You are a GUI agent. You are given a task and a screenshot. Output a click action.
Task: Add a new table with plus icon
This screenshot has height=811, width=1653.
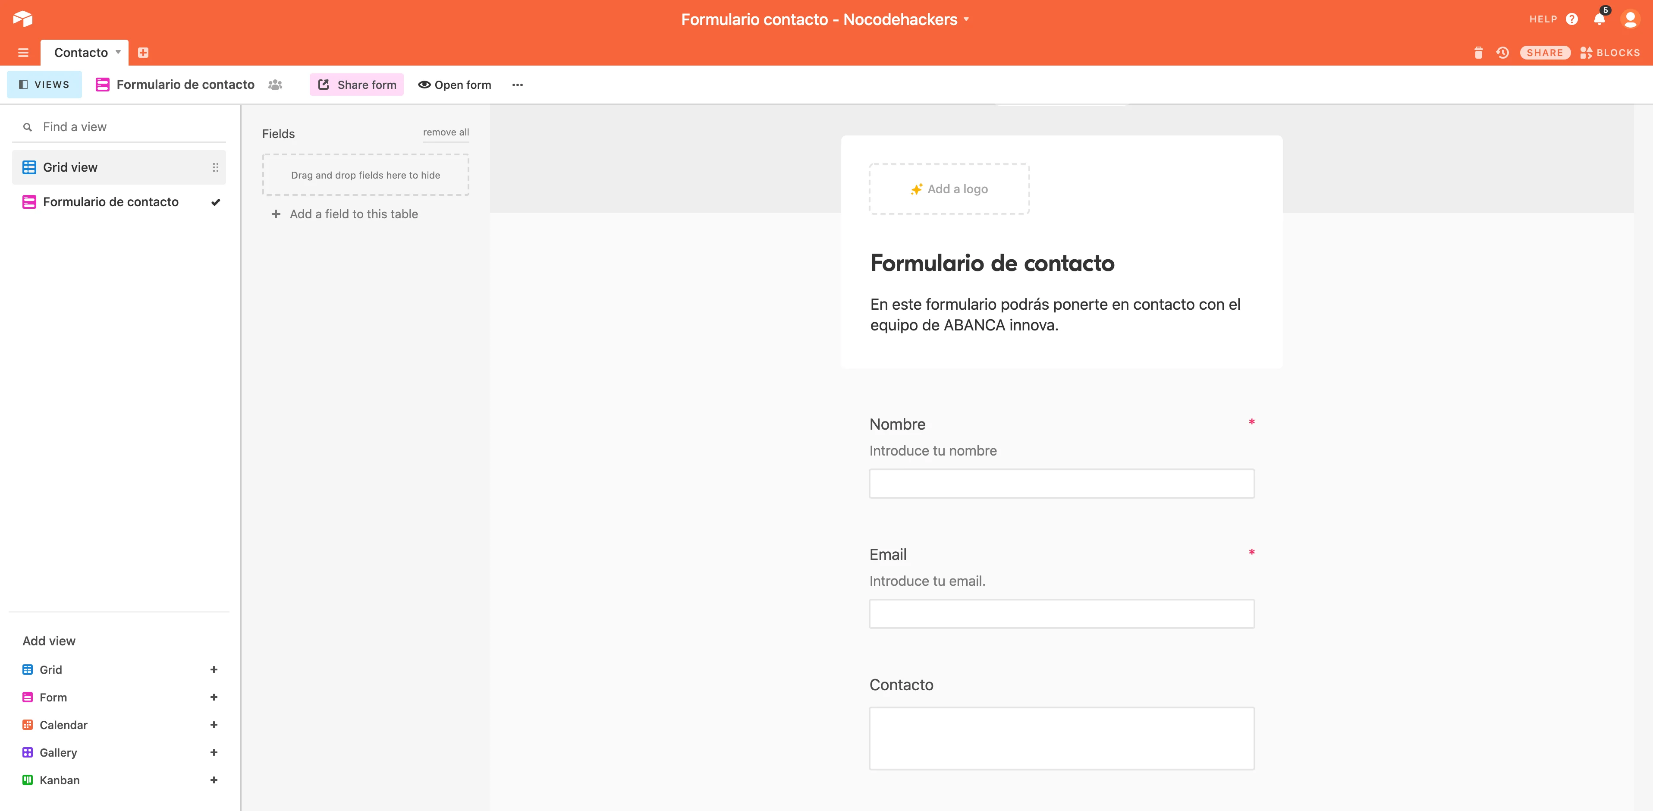(143, 53)
